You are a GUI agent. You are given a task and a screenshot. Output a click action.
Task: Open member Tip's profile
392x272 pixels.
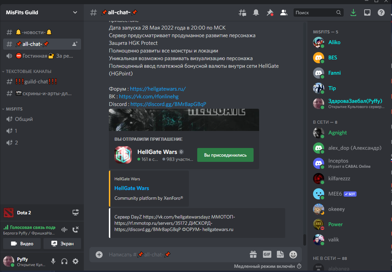(349, 88)
